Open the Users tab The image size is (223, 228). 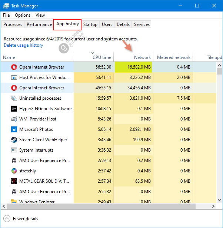click(x=107, y=24)
